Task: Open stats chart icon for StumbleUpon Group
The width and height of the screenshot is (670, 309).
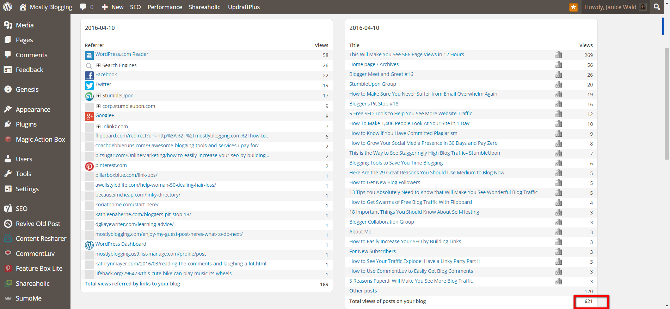Action: (558, 84)
